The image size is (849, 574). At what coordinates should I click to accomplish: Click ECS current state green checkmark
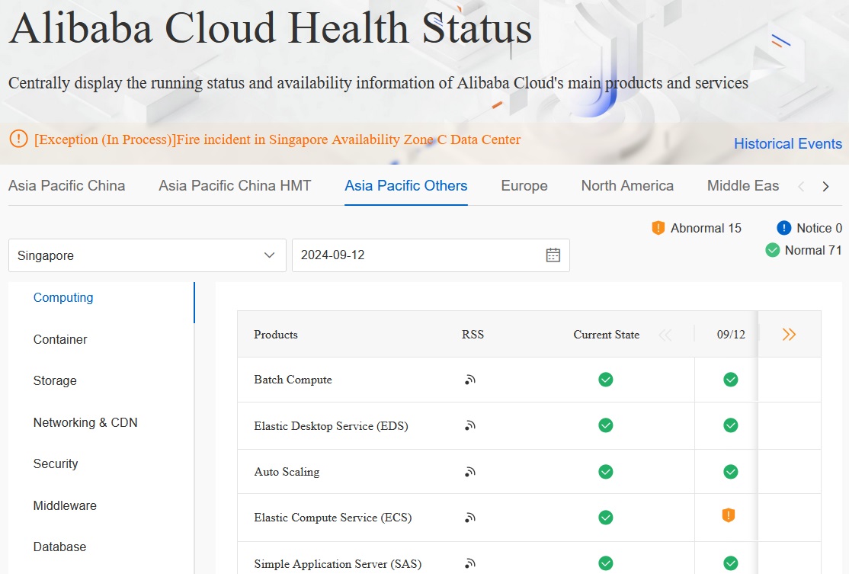tap(606, 518)
